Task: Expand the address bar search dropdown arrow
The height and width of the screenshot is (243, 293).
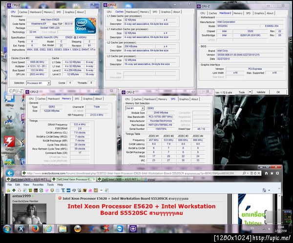Action: 248,173
